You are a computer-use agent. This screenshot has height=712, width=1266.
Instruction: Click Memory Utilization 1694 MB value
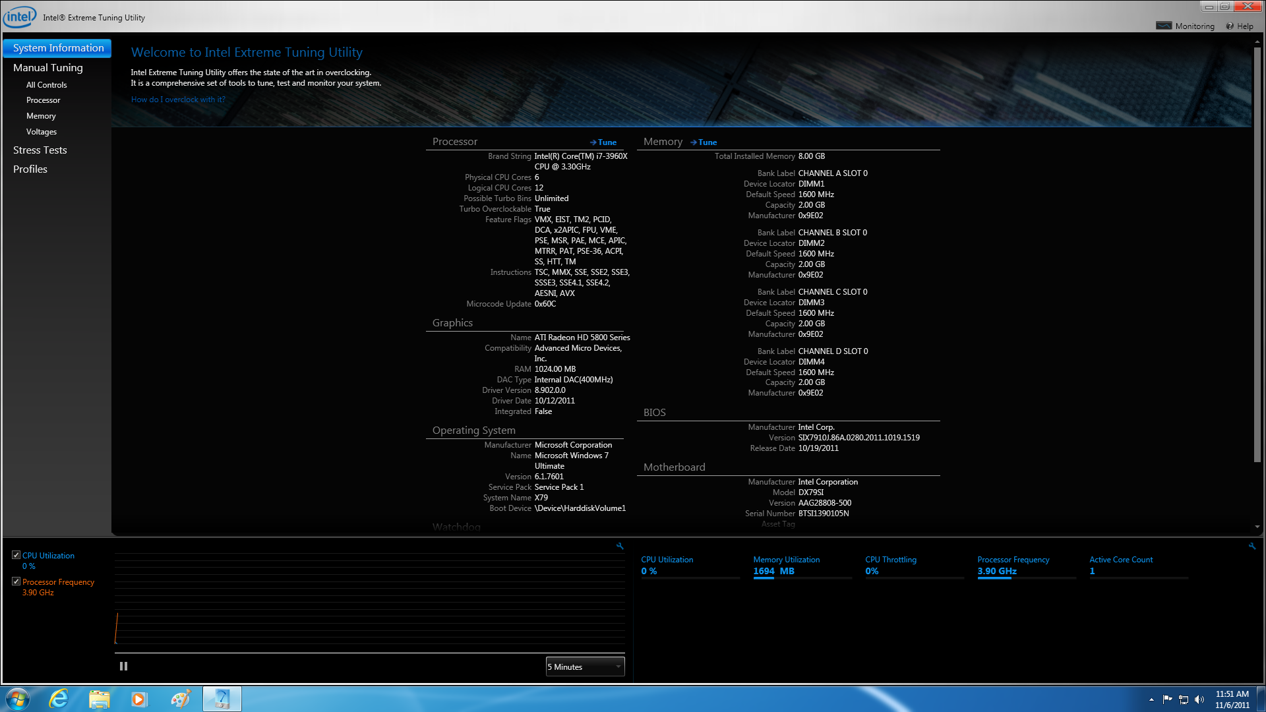coord(774,572)
